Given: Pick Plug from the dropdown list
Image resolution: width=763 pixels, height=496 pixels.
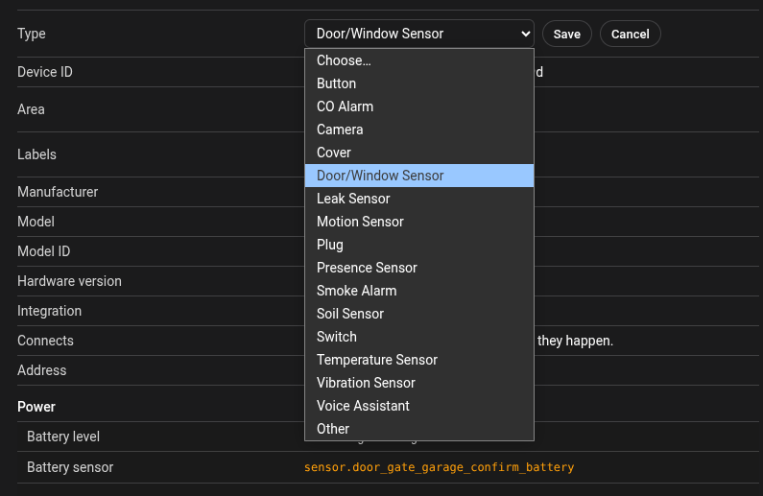Looking at the screenshot, I should coord(419,245).
